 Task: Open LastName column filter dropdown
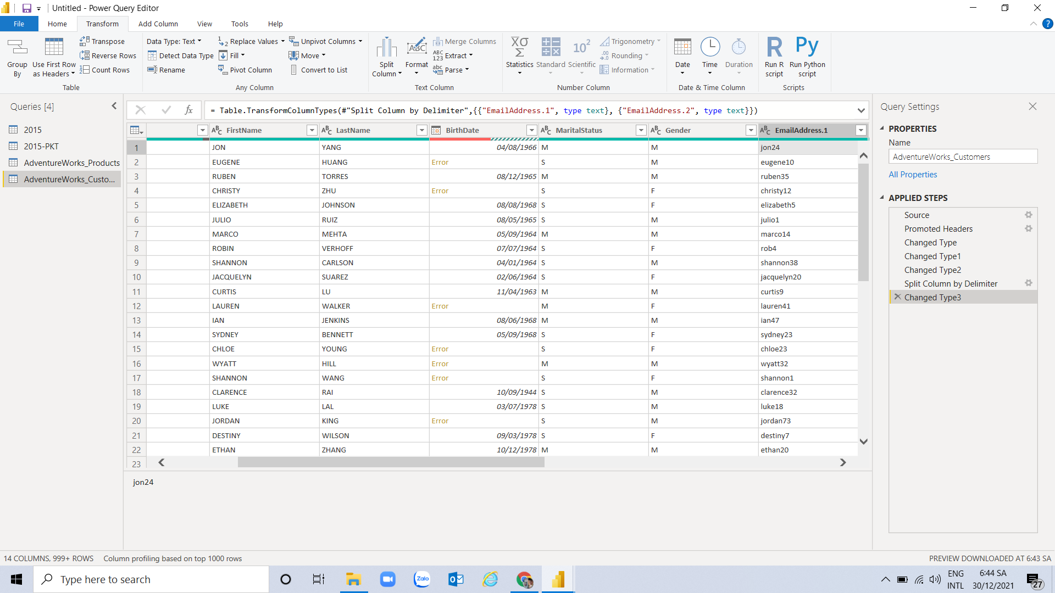pyautogui.click(x=421, y=130)
